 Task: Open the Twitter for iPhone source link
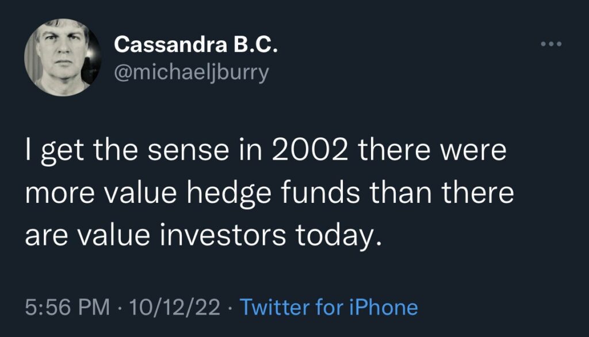[328, 306]
